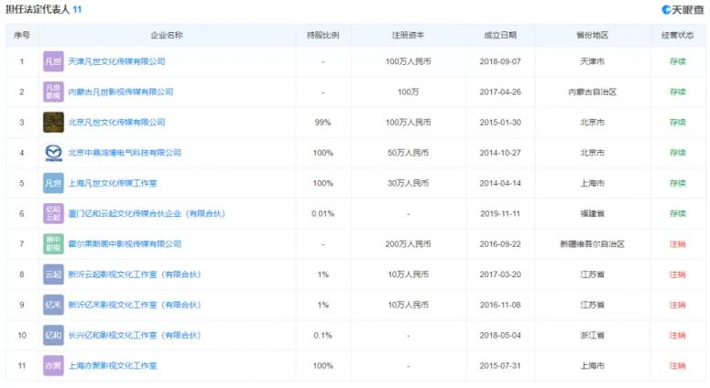Click the 凡世 logo for 天津凡世文化传媒

(53, 61)
